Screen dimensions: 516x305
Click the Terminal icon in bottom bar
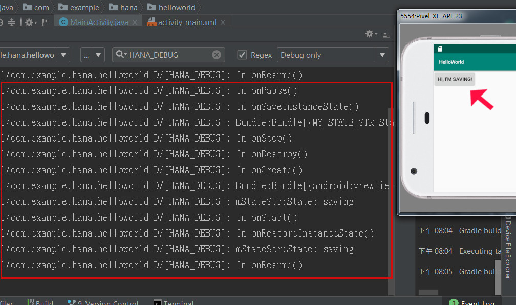point(158,303)
